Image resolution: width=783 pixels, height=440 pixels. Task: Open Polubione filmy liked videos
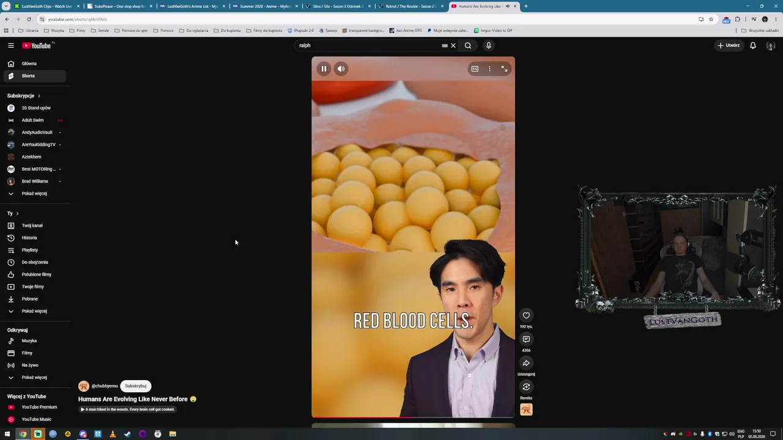pyautogui.click(x=34, y=274)
